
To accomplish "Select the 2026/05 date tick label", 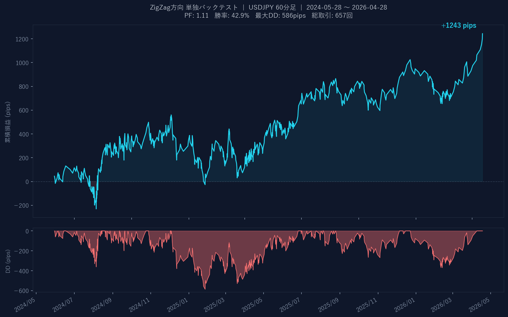I will (479, 305).
